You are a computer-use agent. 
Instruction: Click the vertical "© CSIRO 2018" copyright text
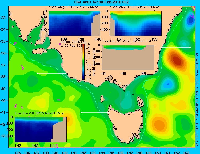197,134
